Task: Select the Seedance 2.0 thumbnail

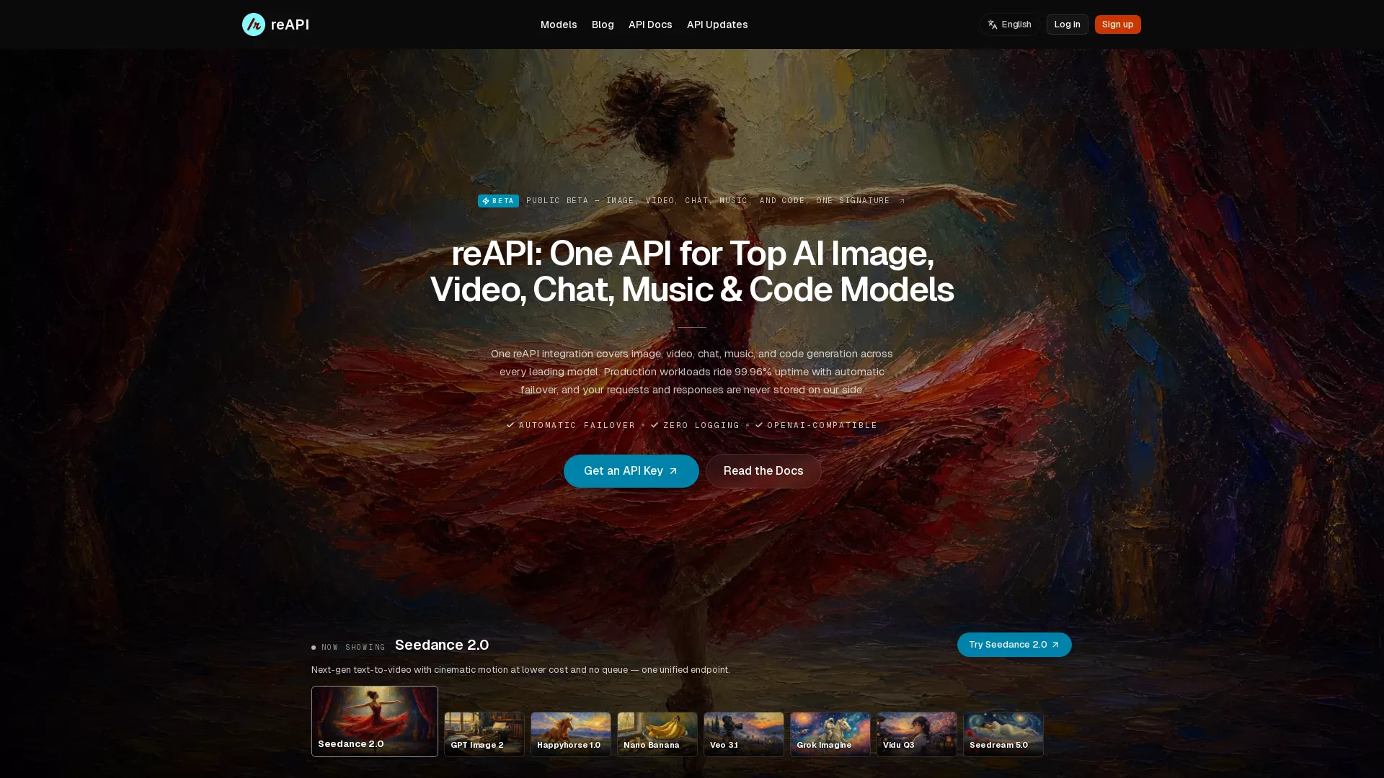Action: pos(375,721)
